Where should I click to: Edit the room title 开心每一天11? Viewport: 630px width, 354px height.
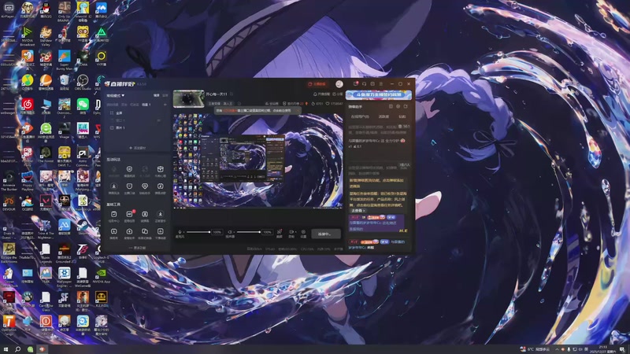pos(217,94)
